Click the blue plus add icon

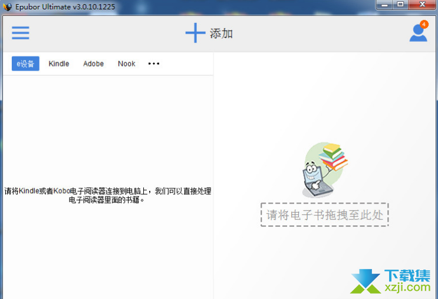click(x=195, y=33)
